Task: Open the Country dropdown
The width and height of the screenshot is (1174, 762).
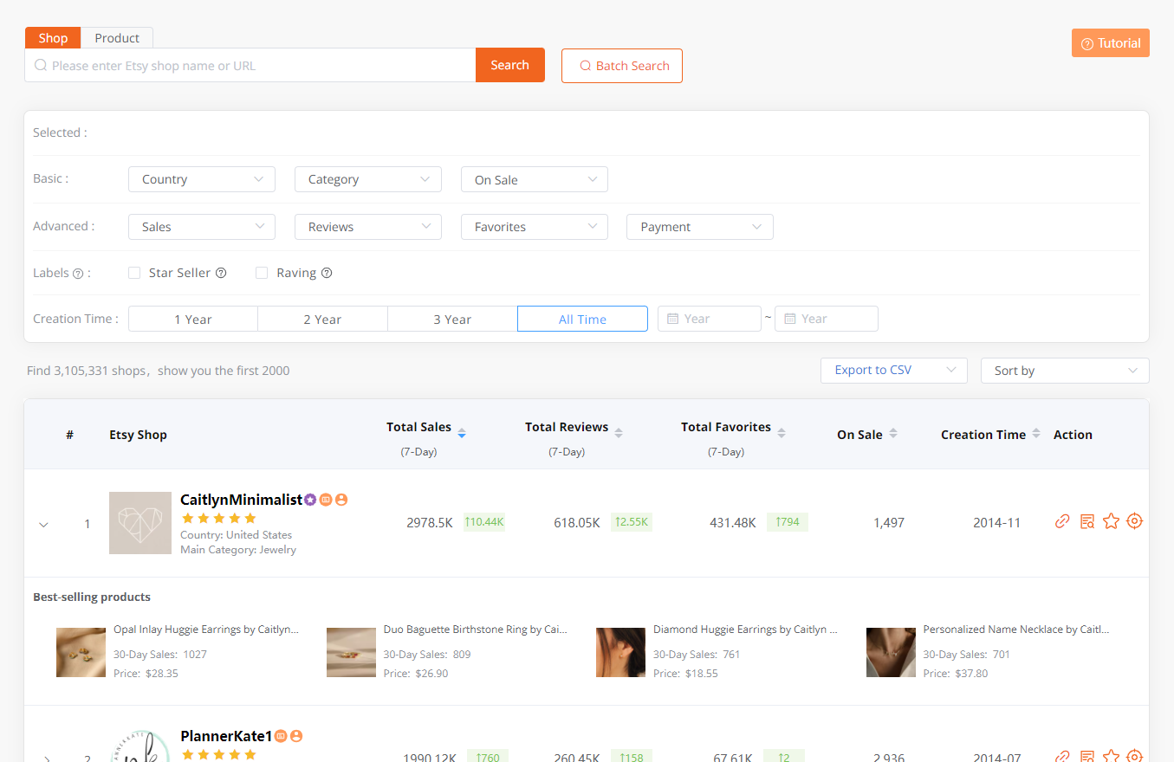Action: (x=201, y=179)
